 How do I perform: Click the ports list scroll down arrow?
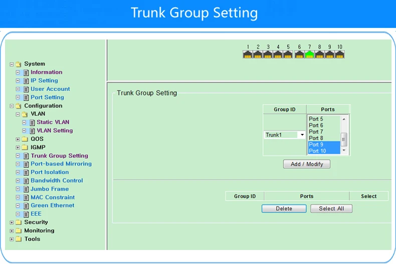pyautogui.click(x=344, y=150)
